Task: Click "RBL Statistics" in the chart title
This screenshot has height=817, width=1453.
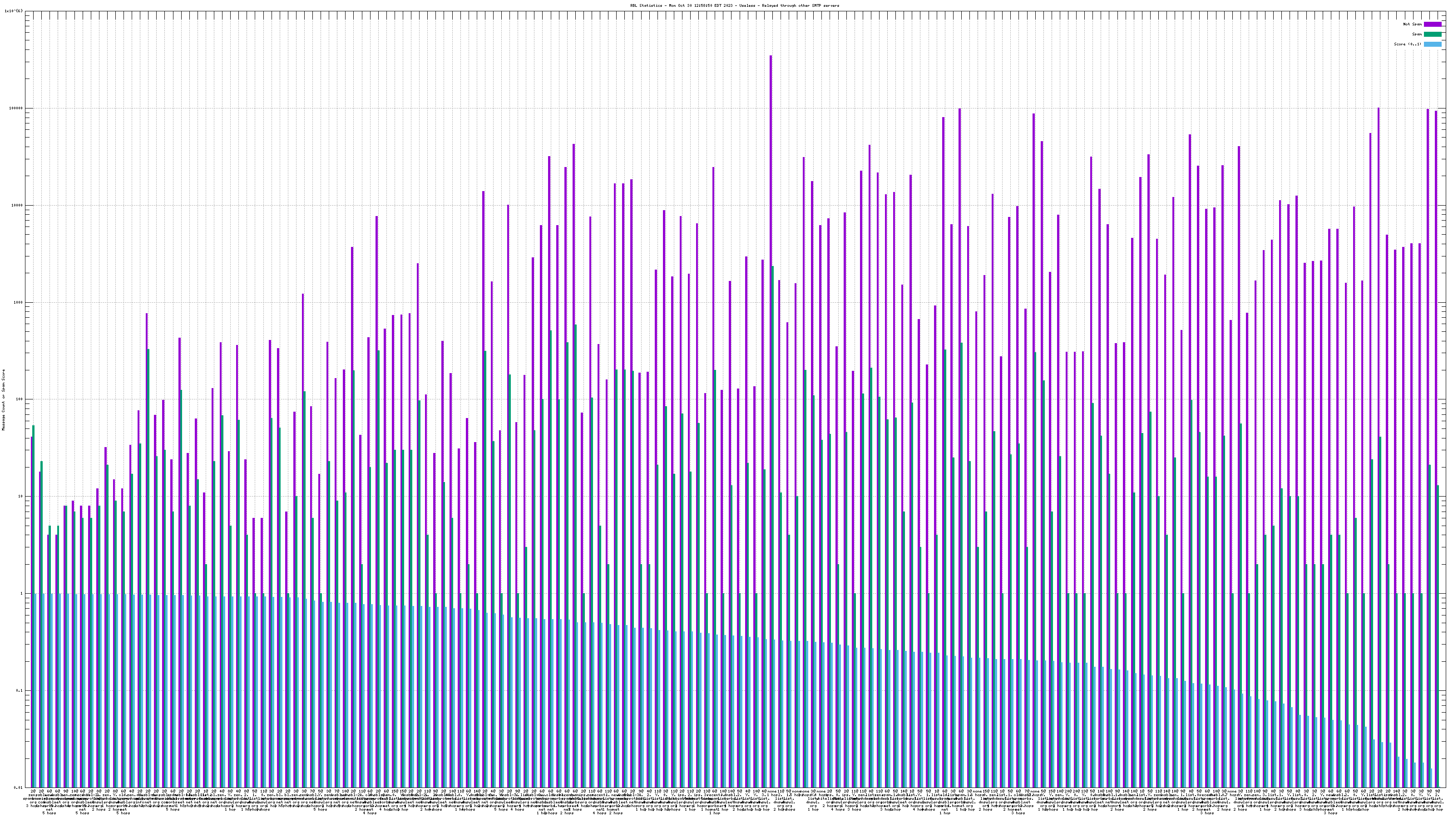Action: tap(646, 5)
